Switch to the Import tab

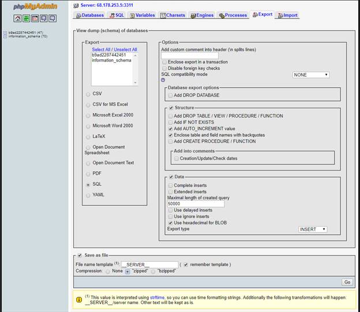(287, 15)
